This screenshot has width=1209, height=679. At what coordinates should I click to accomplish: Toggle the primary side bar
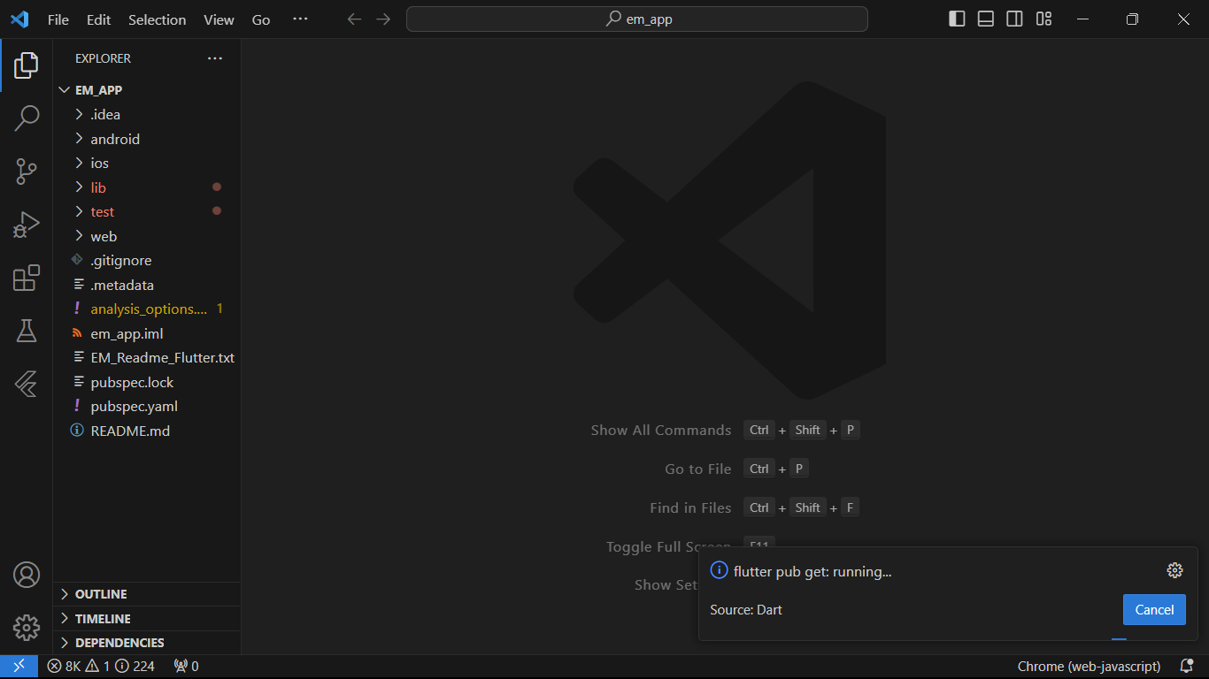[957, 19]
